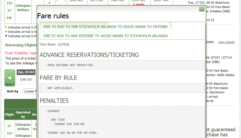This screenshot has width=241, height=138.
Task: Close the Fare rules dialog
Action: [202, 9]
